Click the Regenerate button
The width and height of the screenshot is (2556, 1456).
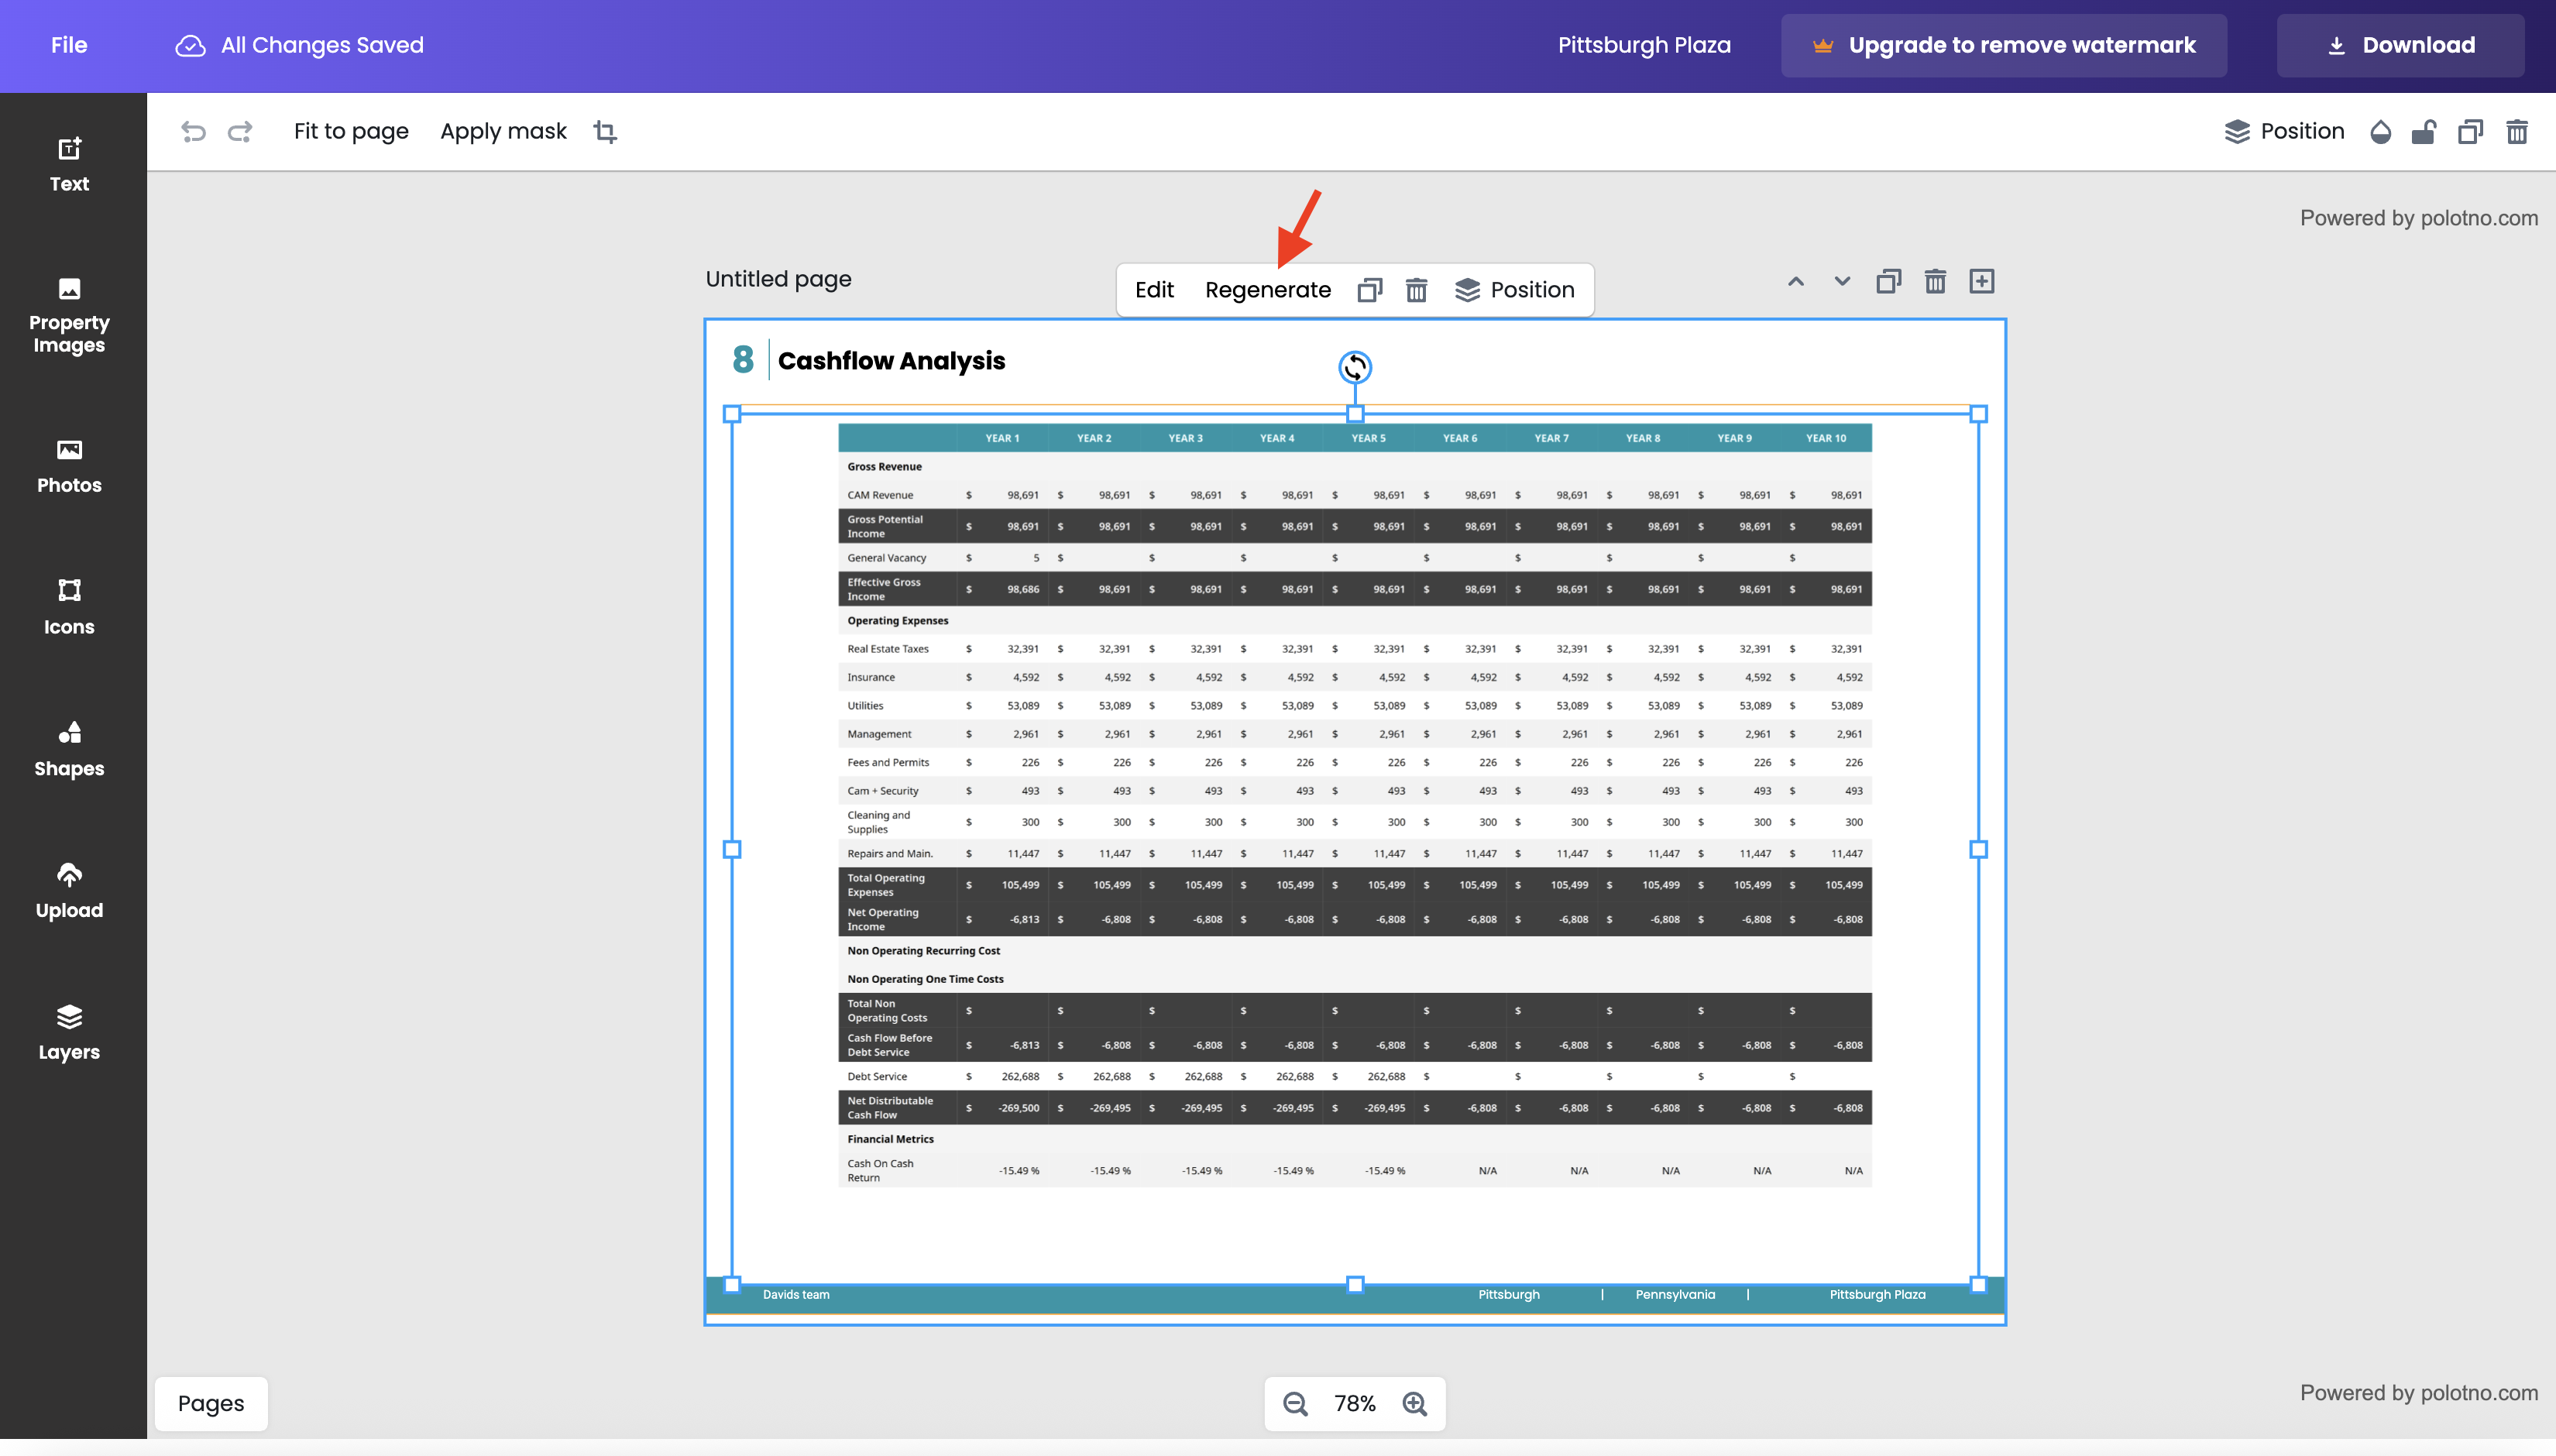pos(1267,290)
